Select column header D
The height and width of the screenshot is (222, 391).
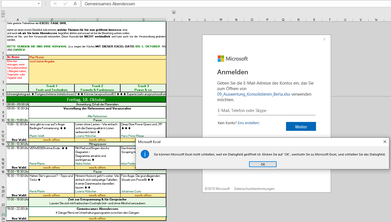(x=143, y=19)
